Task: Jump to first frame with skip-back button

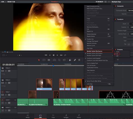Action: pos(46,55)
